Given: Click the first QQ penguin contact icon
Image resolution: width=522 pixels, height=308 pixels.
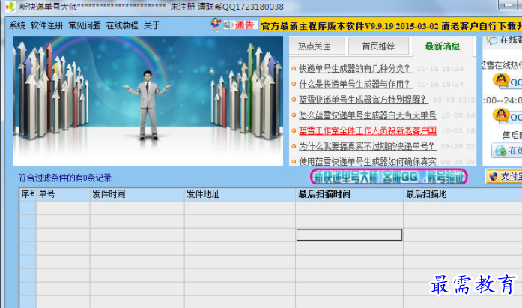Looking at the screenshot, I should coord(501,80).
